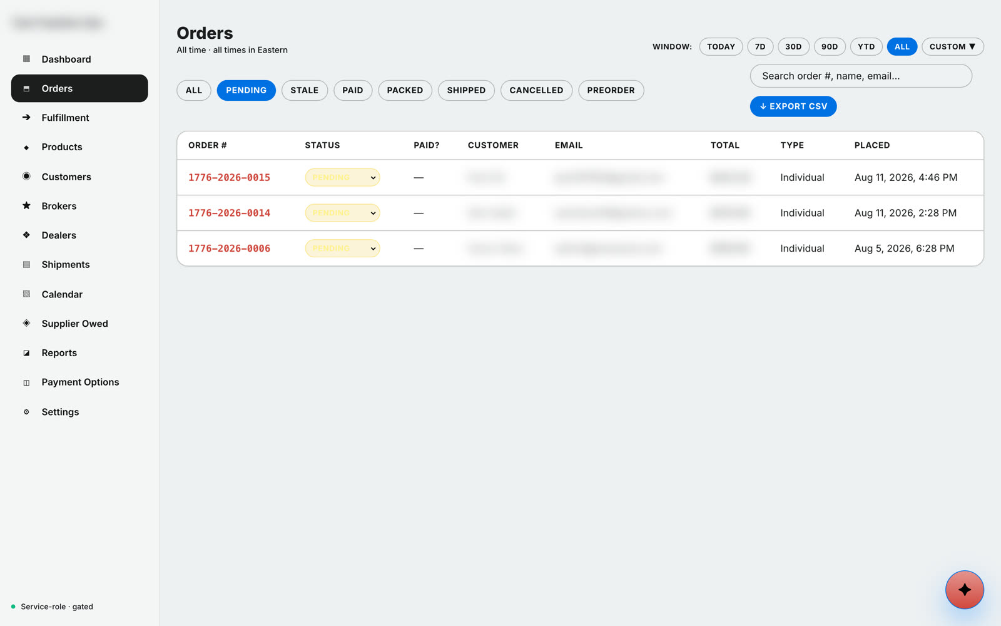Filter orders by ALL status
The width and height of the screenshot is (1001, 626).
(194, 90)
